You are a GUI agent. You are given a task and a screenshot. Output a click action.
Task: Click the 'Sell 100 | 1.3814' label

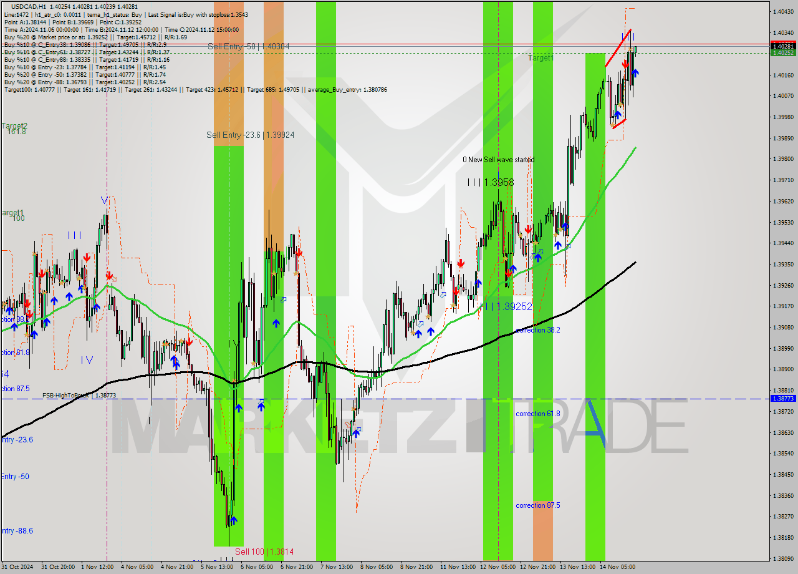264,552
